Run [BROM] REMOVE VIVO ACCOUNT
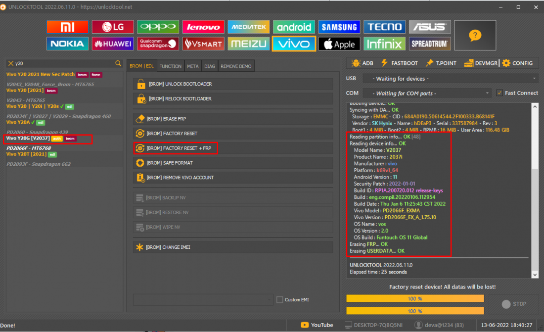Screen dimensions: 544x332 (233, 178)
